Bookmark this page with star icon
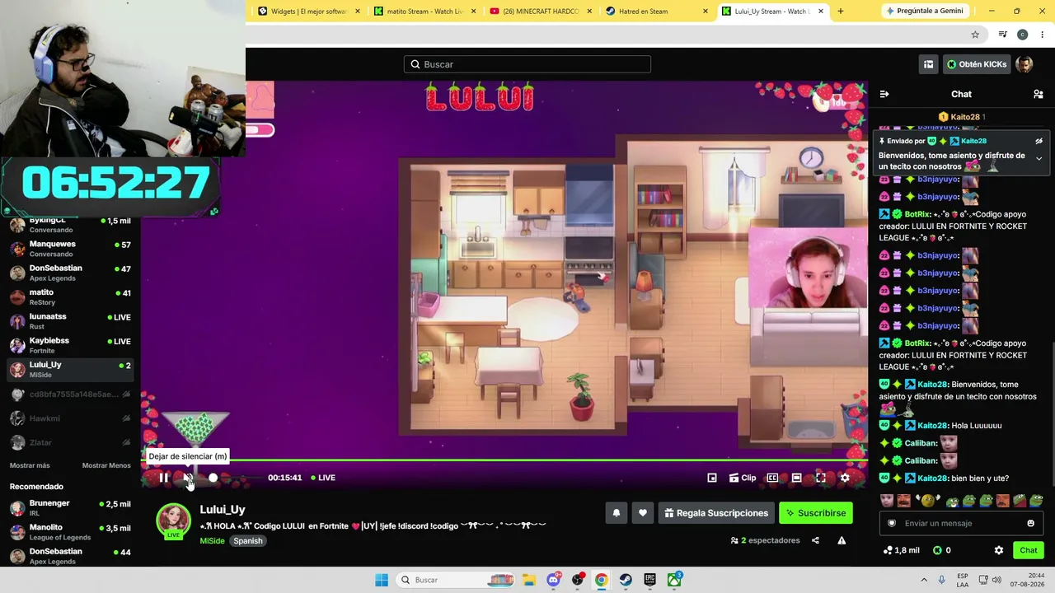Screen dimensions: 1055x593 click(975, 35)
